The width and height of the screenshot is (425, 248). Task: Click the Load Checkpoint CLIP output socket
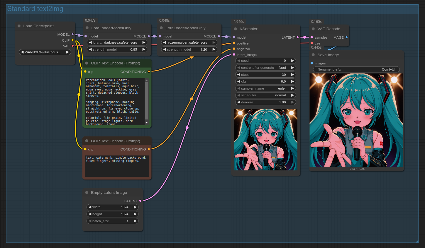tap(73, 40)
